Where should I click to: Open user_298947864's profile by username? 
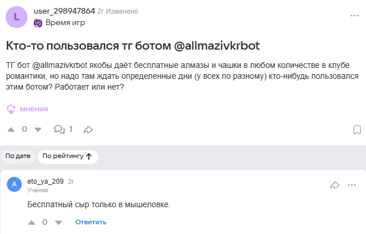click(x=63, y=11)
